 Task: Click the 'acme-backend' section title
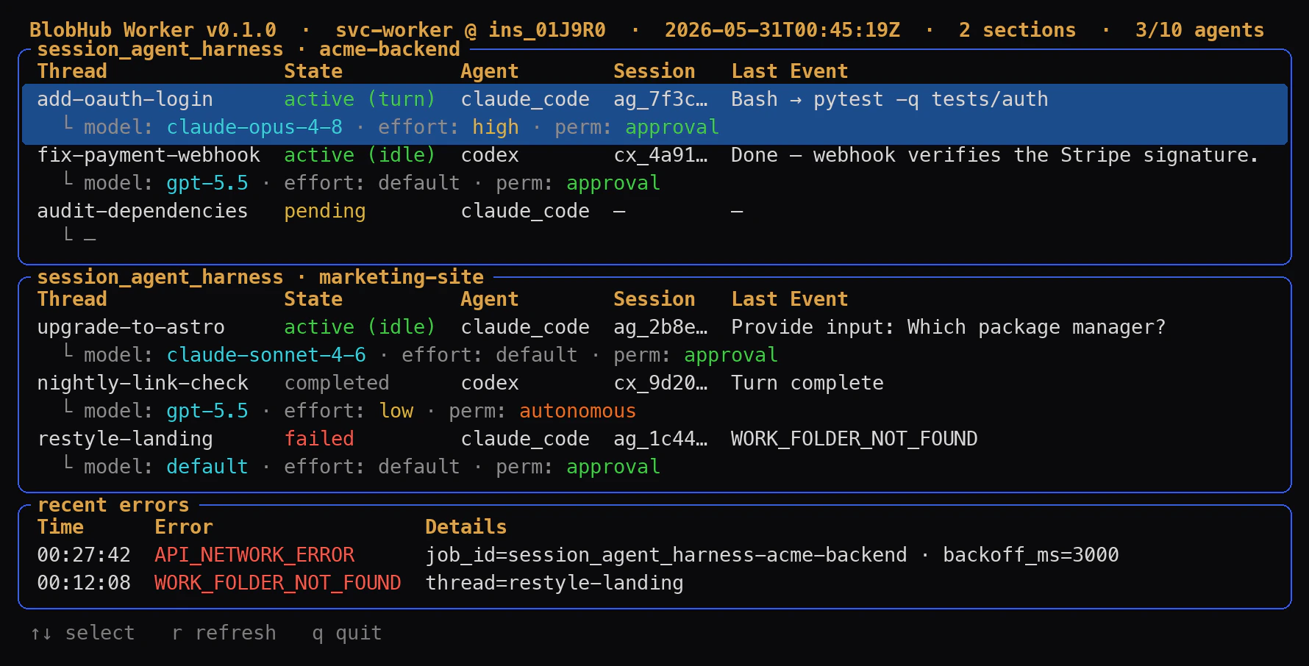point(390,49)
